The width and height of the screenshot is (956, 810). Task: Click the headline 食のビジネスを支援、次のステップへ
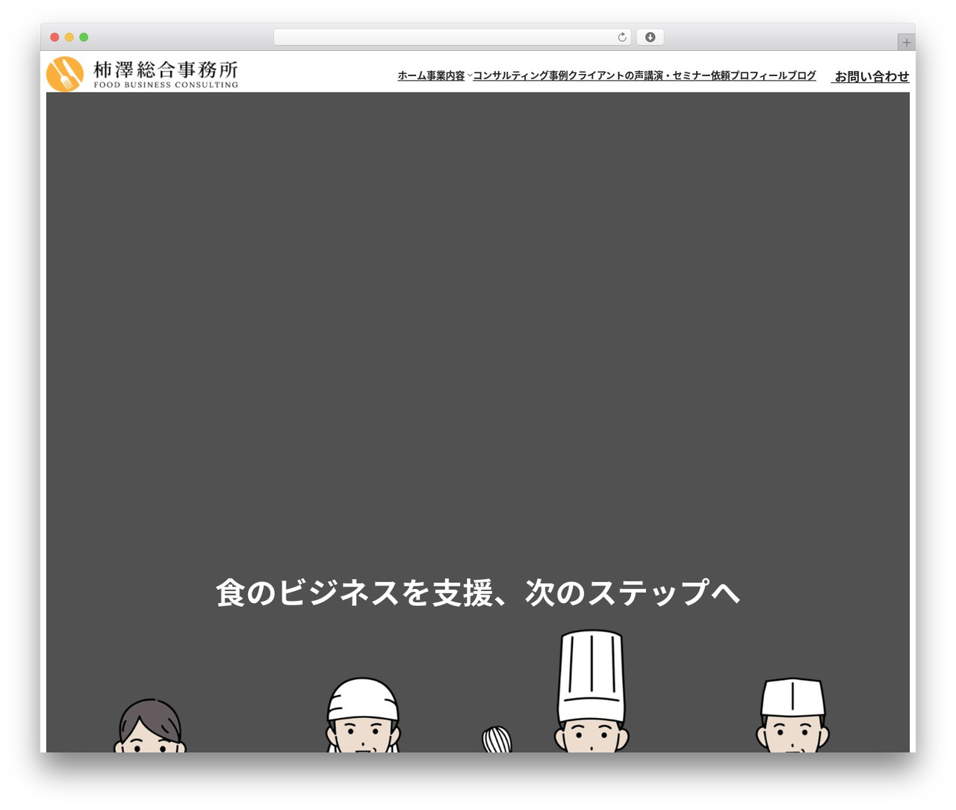478,593
